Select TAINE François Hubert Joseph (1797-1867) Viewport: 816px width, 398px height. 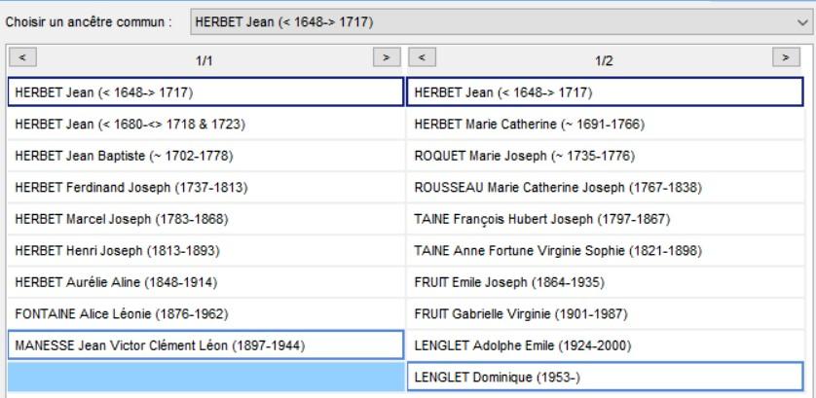606,220
